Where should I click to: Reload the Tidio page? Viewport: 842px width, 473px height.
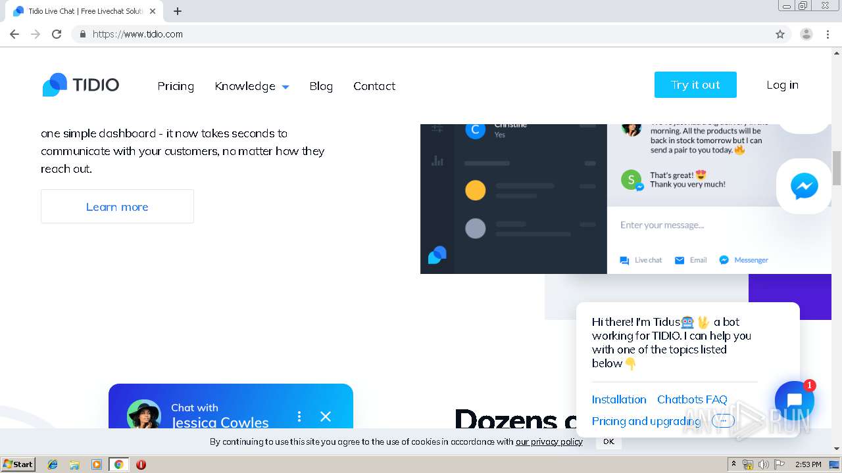click(57, 34)
